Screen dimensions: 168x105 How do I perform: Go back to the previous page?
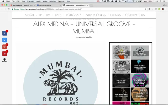[2, 9]
